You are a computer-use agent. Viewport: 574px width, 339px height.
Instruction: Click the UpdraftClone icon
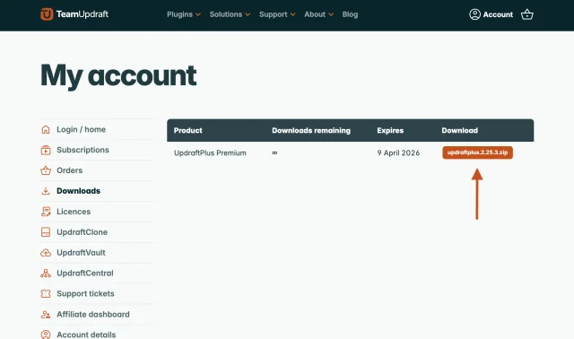coord(46,232)
